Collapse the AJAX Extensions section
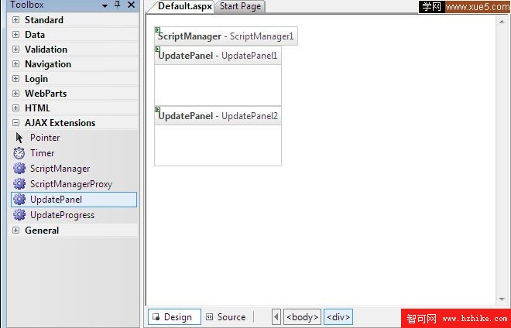Image resolution: width=511 pixels, height=328 pixels. coord(15,123)
